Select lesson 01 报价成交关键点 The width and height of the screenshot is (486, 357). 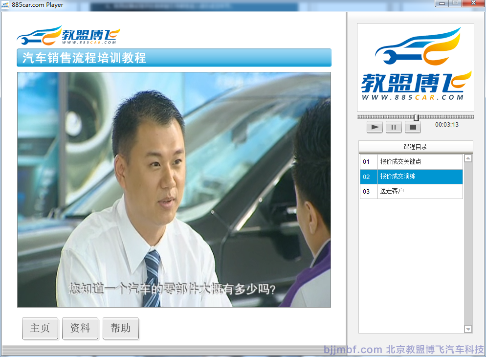pyautogui.click(x=411, y=162)
